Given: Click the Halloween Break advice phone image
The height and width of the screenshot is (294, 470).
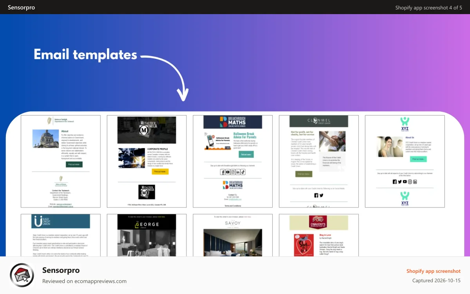Looking at the screenshot, I should point(217,141).
